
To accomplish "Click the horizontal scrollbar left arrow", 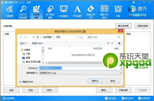I will [46, 63].
